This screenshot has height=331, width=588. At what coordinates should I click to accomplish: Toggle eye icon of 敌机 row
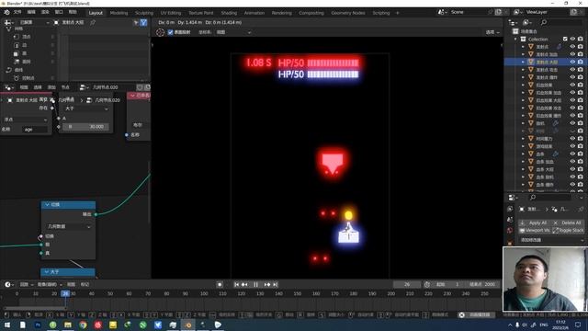[x=572, y=123]
